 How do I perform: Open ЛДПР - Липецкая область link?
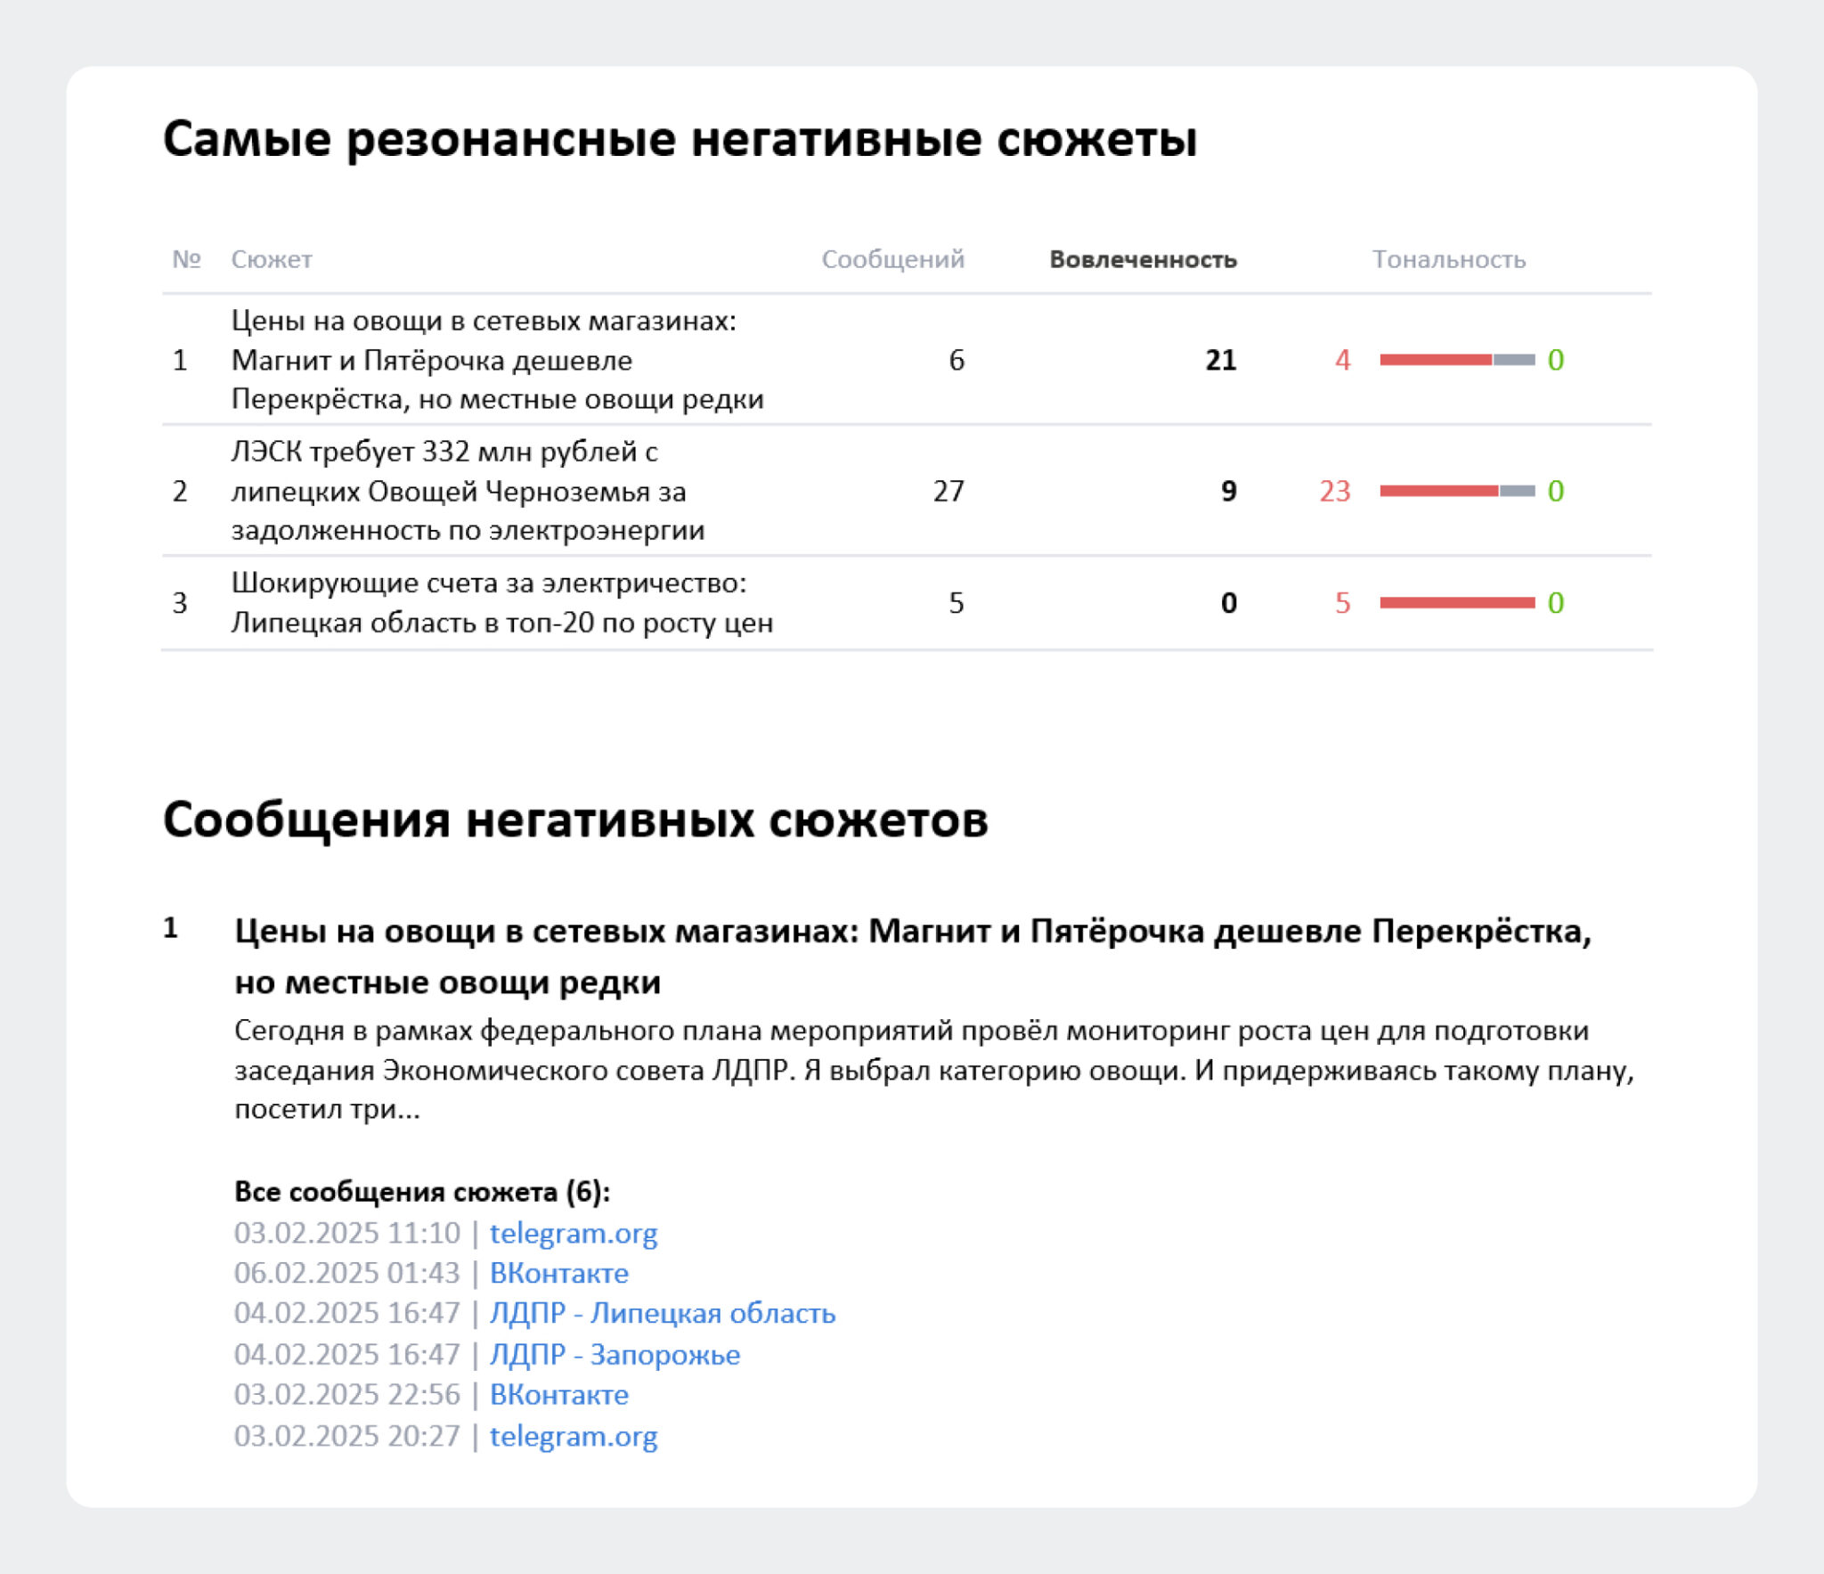pos(663,1313)
